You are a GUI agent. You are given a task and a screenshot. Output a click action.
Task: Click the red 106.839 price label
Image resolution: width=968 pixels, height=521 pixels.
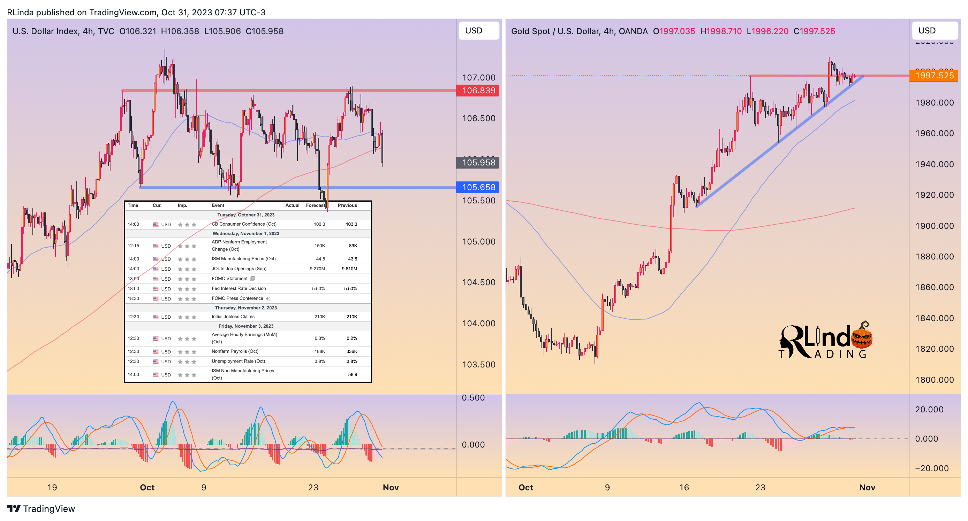coord(478,91)
